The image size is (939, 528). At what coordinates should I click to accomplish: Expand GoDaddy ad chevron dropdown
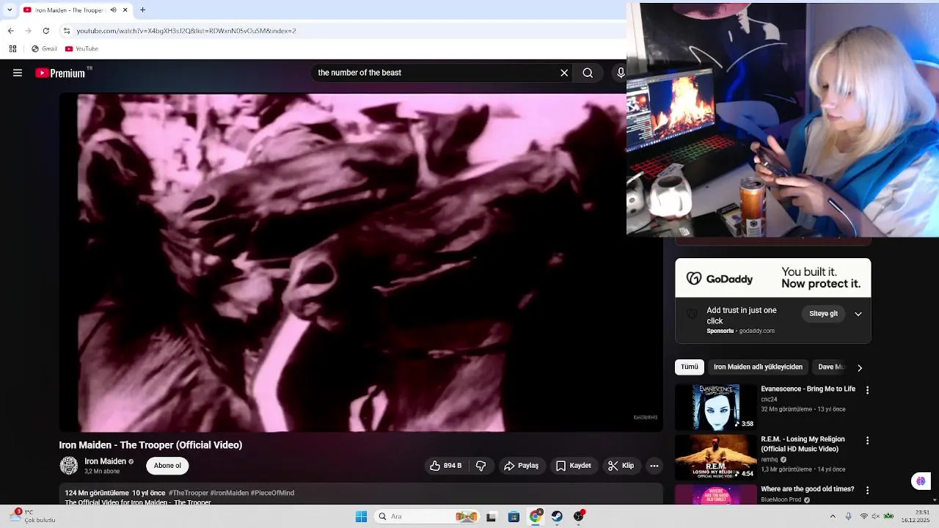[x=858, y=314]
